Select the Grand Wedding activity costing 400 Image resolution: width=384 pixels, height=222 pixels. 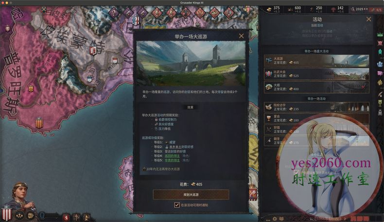316,87
